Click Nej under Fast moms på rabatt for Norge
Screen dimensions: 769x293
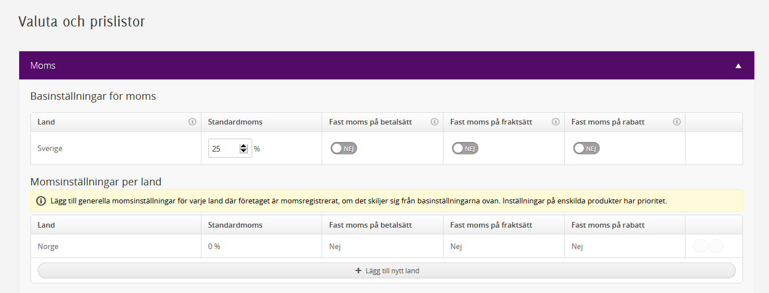(x=577, y=247)
